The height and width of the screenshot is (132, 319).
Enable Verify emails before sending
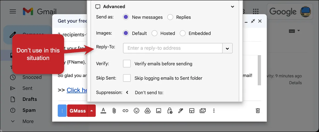127,64
